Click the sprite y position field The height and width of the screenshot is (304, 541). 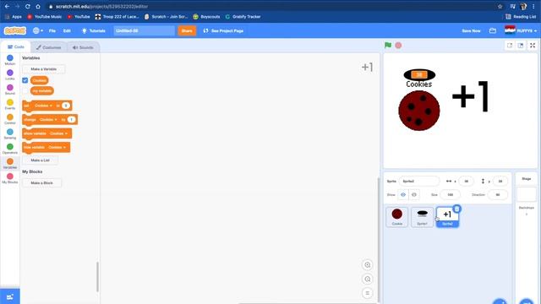(500, 181)
